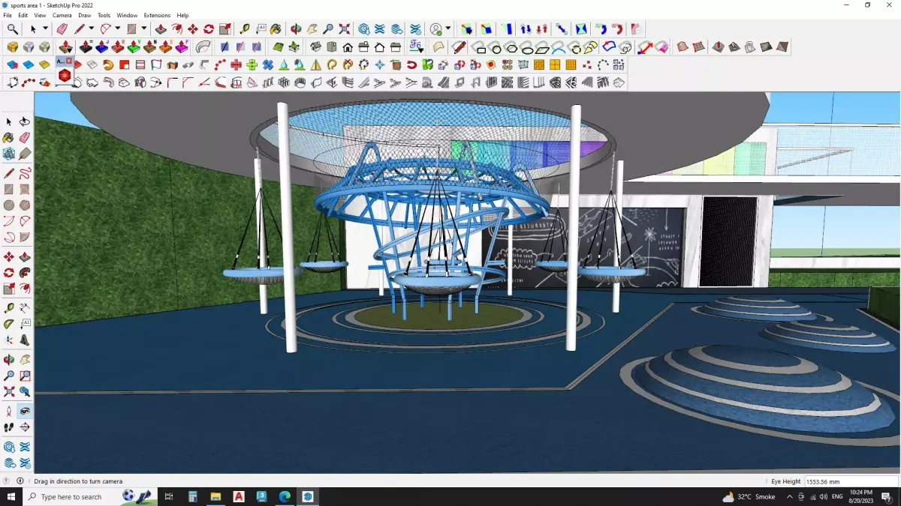Open the File menu
Image resolution: width=901 pixels, height=506 pixels.
tap(8, 15)
